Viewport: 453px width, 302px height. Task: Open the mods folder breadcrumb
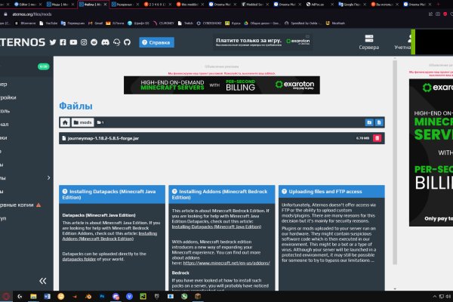click(85, 122)
